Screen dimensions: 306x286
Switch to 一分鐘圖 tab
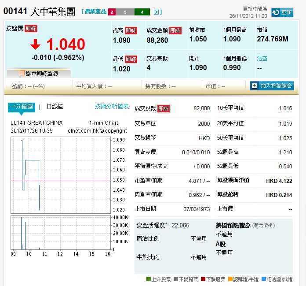tap(22, 107)
